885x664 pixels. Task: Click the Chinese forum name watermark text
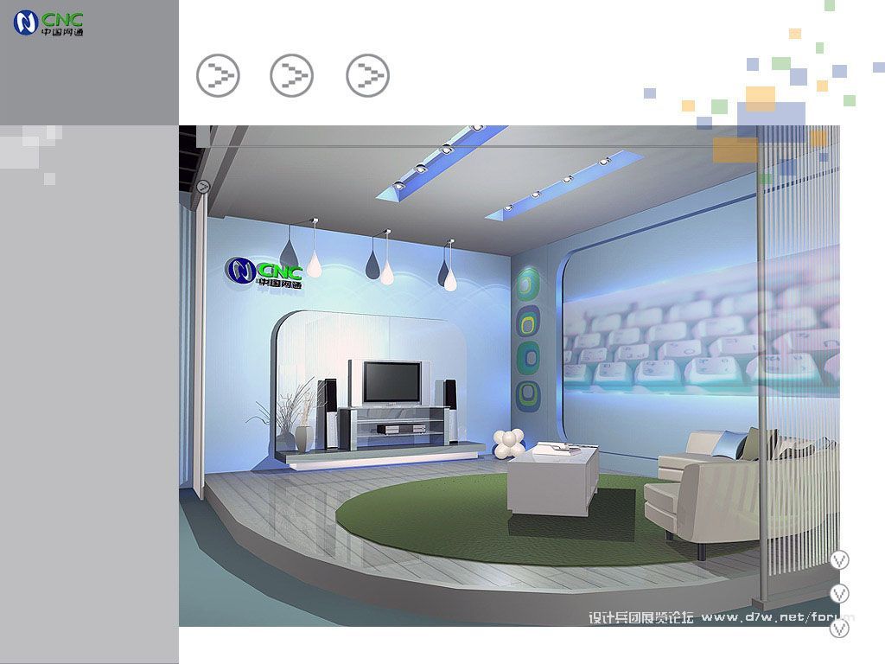pyautogui.click(x=640, y=617)
